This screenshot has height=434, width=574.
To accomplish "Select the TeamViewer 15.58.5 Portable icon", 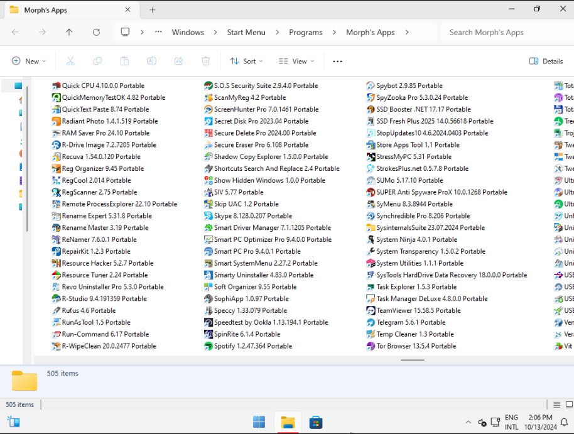I will click(371, 310).
